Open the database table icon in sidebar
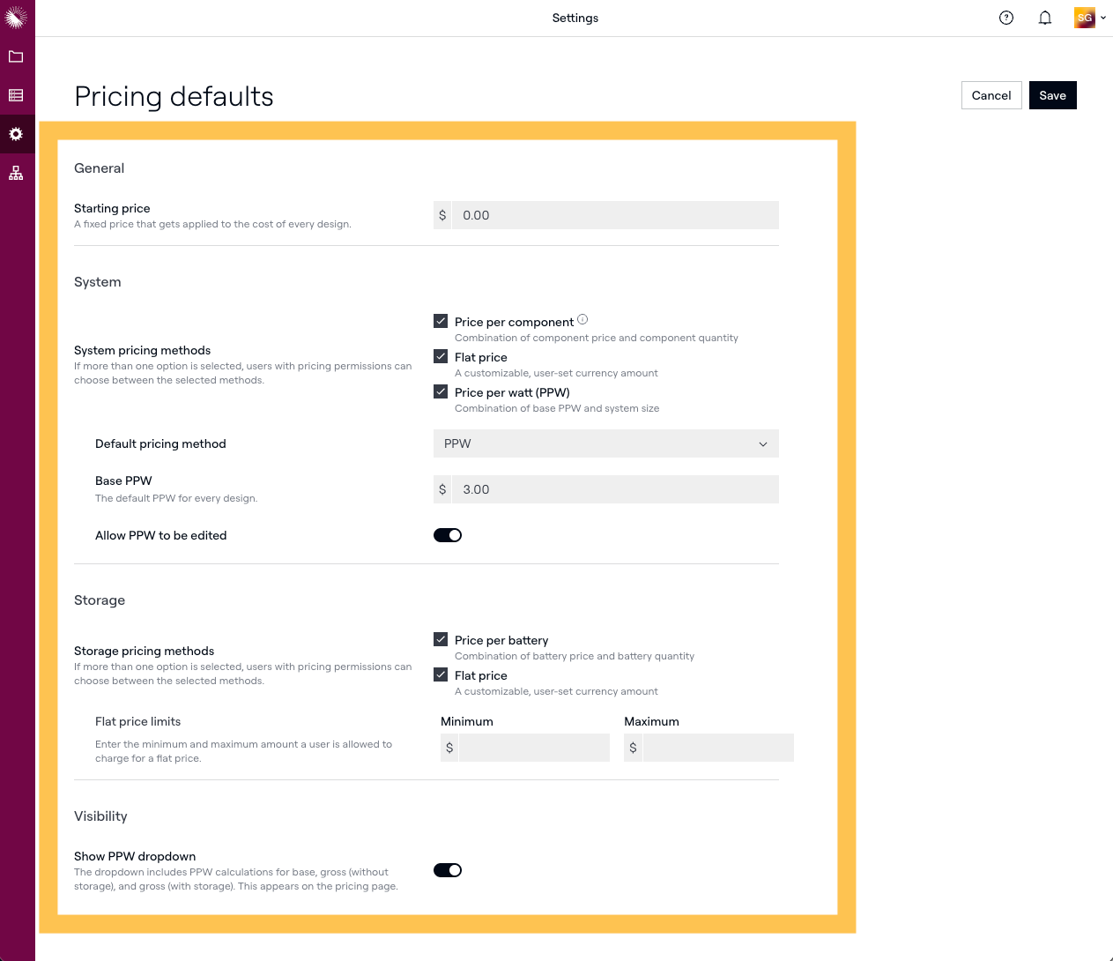1113x961 pixels. click(x=16, y=95)
